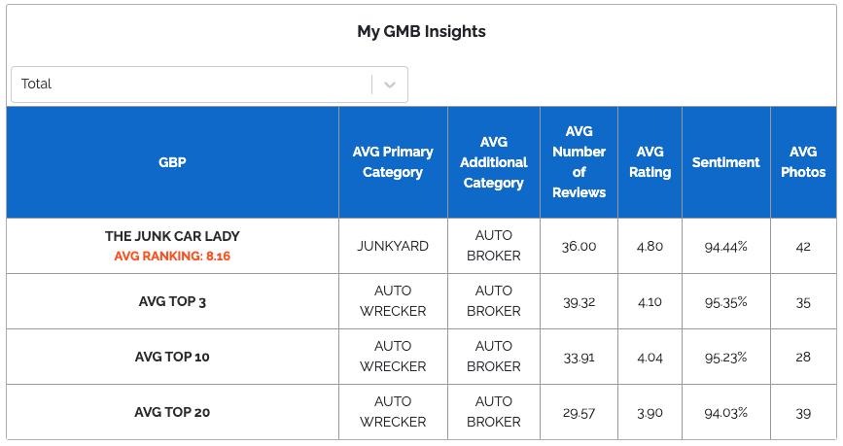Click the orange AVG RANKING: 8.16 text
This screenshot has width=843, height=446.
click(172, 257)
